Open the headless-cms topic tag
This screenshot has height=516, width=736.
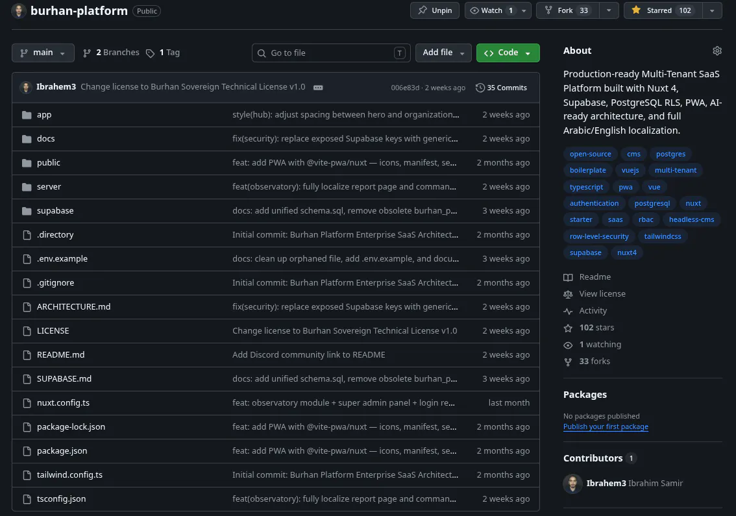pos(691,220)
